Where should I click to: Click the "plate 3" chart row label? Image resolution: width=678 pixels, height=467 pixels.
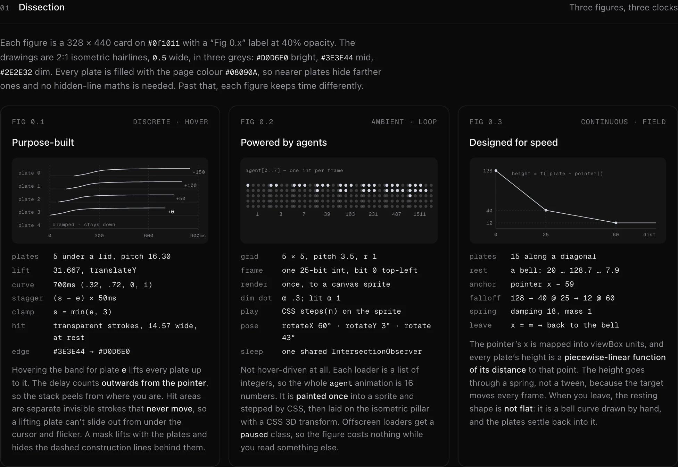click(29, 212)
